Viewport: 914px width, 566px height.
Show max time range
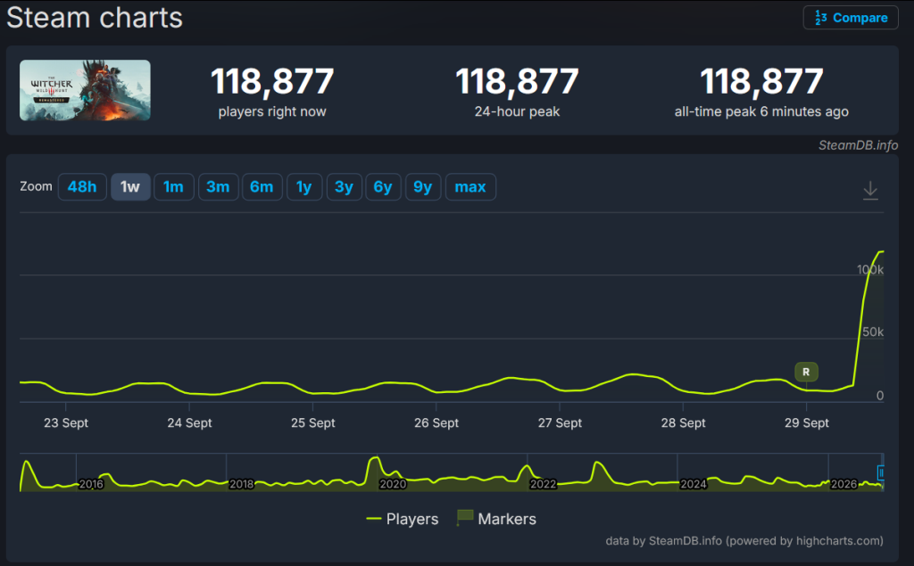(470, 187)
